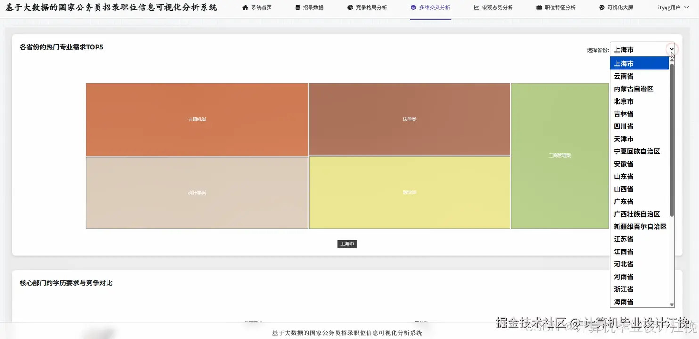
Task: Choose 河南省 option
Action: click(640, 276)
